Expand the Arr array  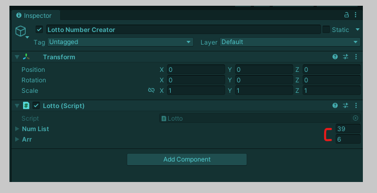pos(17,140)
